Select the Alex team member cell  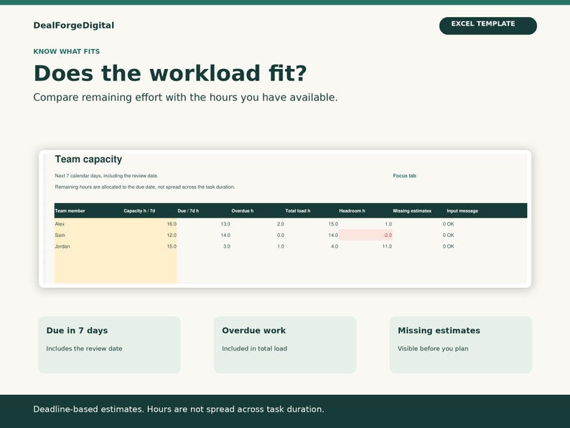tap(60, 224)
